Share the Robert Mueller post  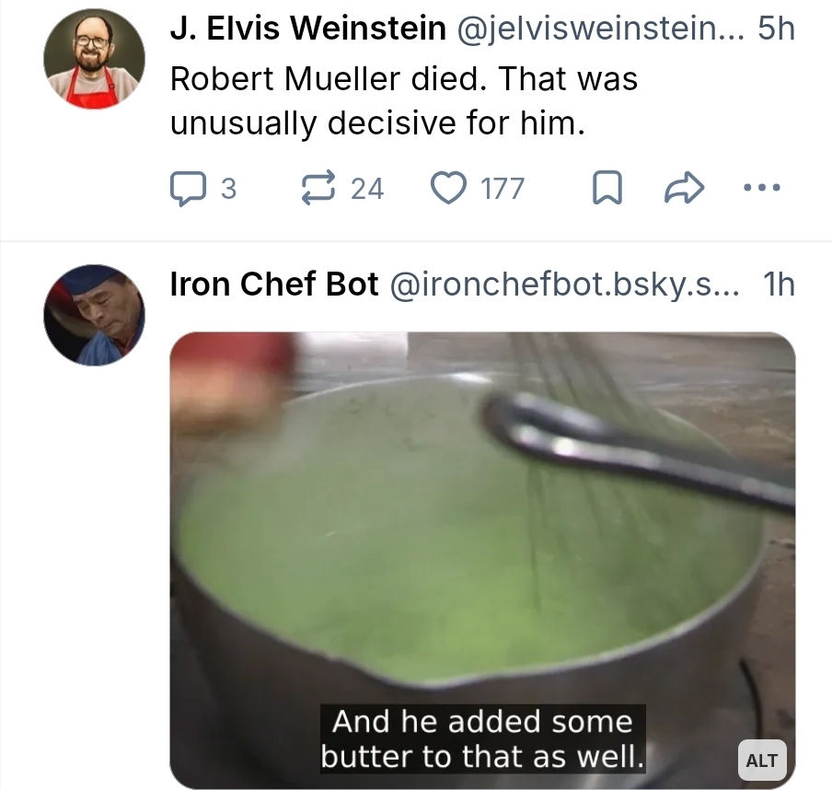click(x=684, y=188)
